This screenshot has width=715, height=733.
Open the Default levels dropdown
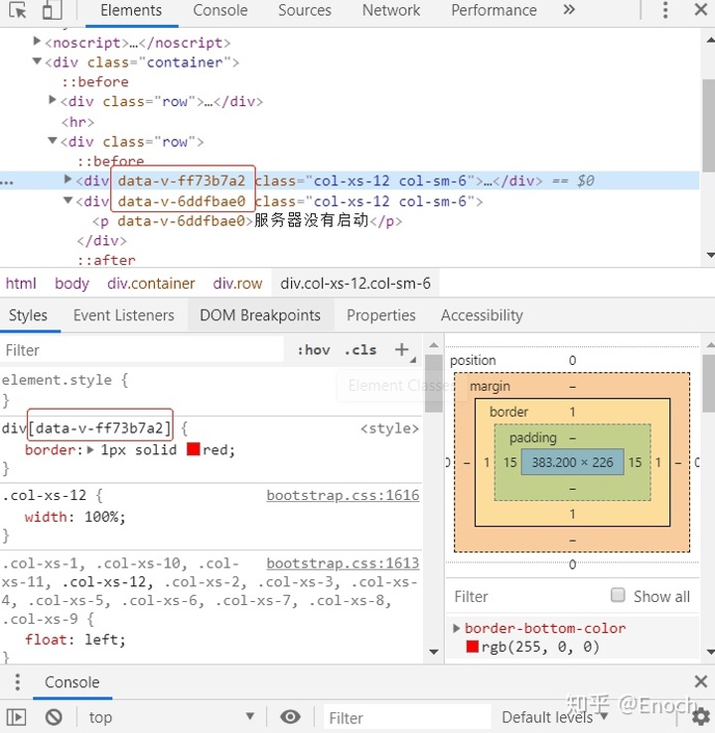(x=554, y=717)
